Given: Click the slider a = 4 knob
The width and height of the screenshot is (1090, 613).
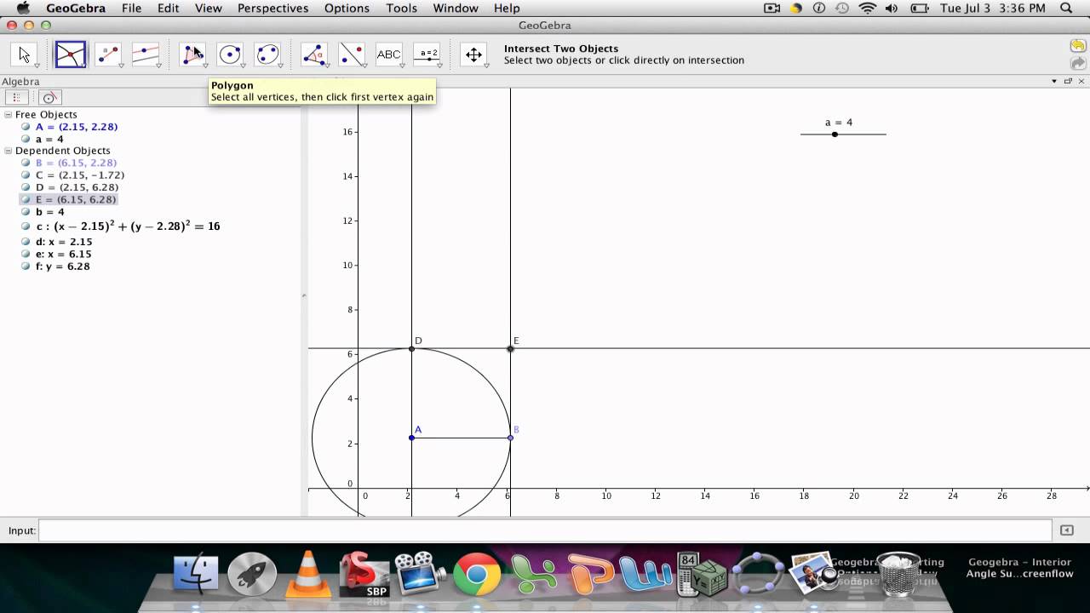Looking at the screenshot, I should pos(835,134).
